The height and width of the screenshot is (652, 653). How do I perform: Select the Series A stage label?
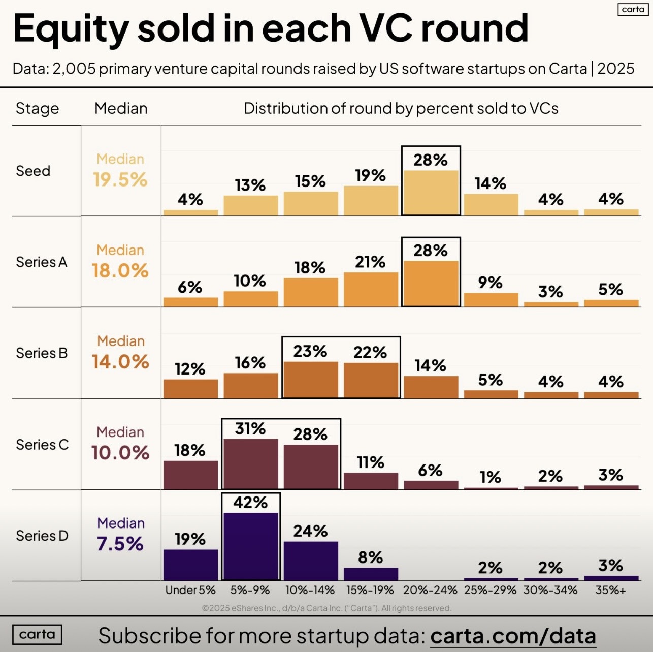pyautogui.click(x=41, y=262)
